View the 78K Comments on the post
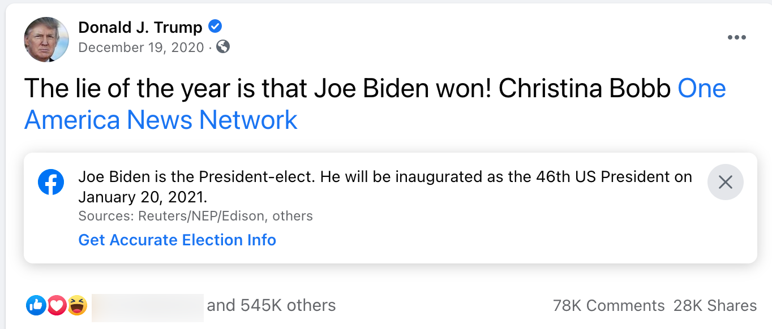Viewport: 772px width, 329px height. [x=608, y=305]
